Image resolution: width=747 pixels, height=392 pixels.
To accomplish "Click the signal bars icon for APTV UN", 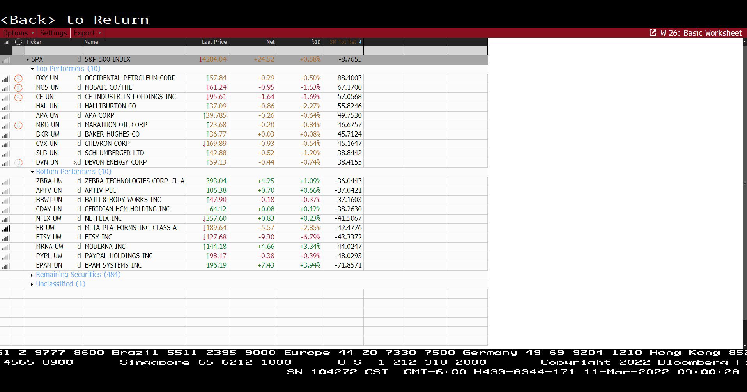I will [6, 191].
